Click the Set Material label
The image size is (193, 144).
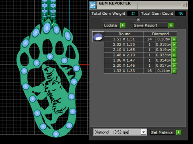tap(162, 132)
